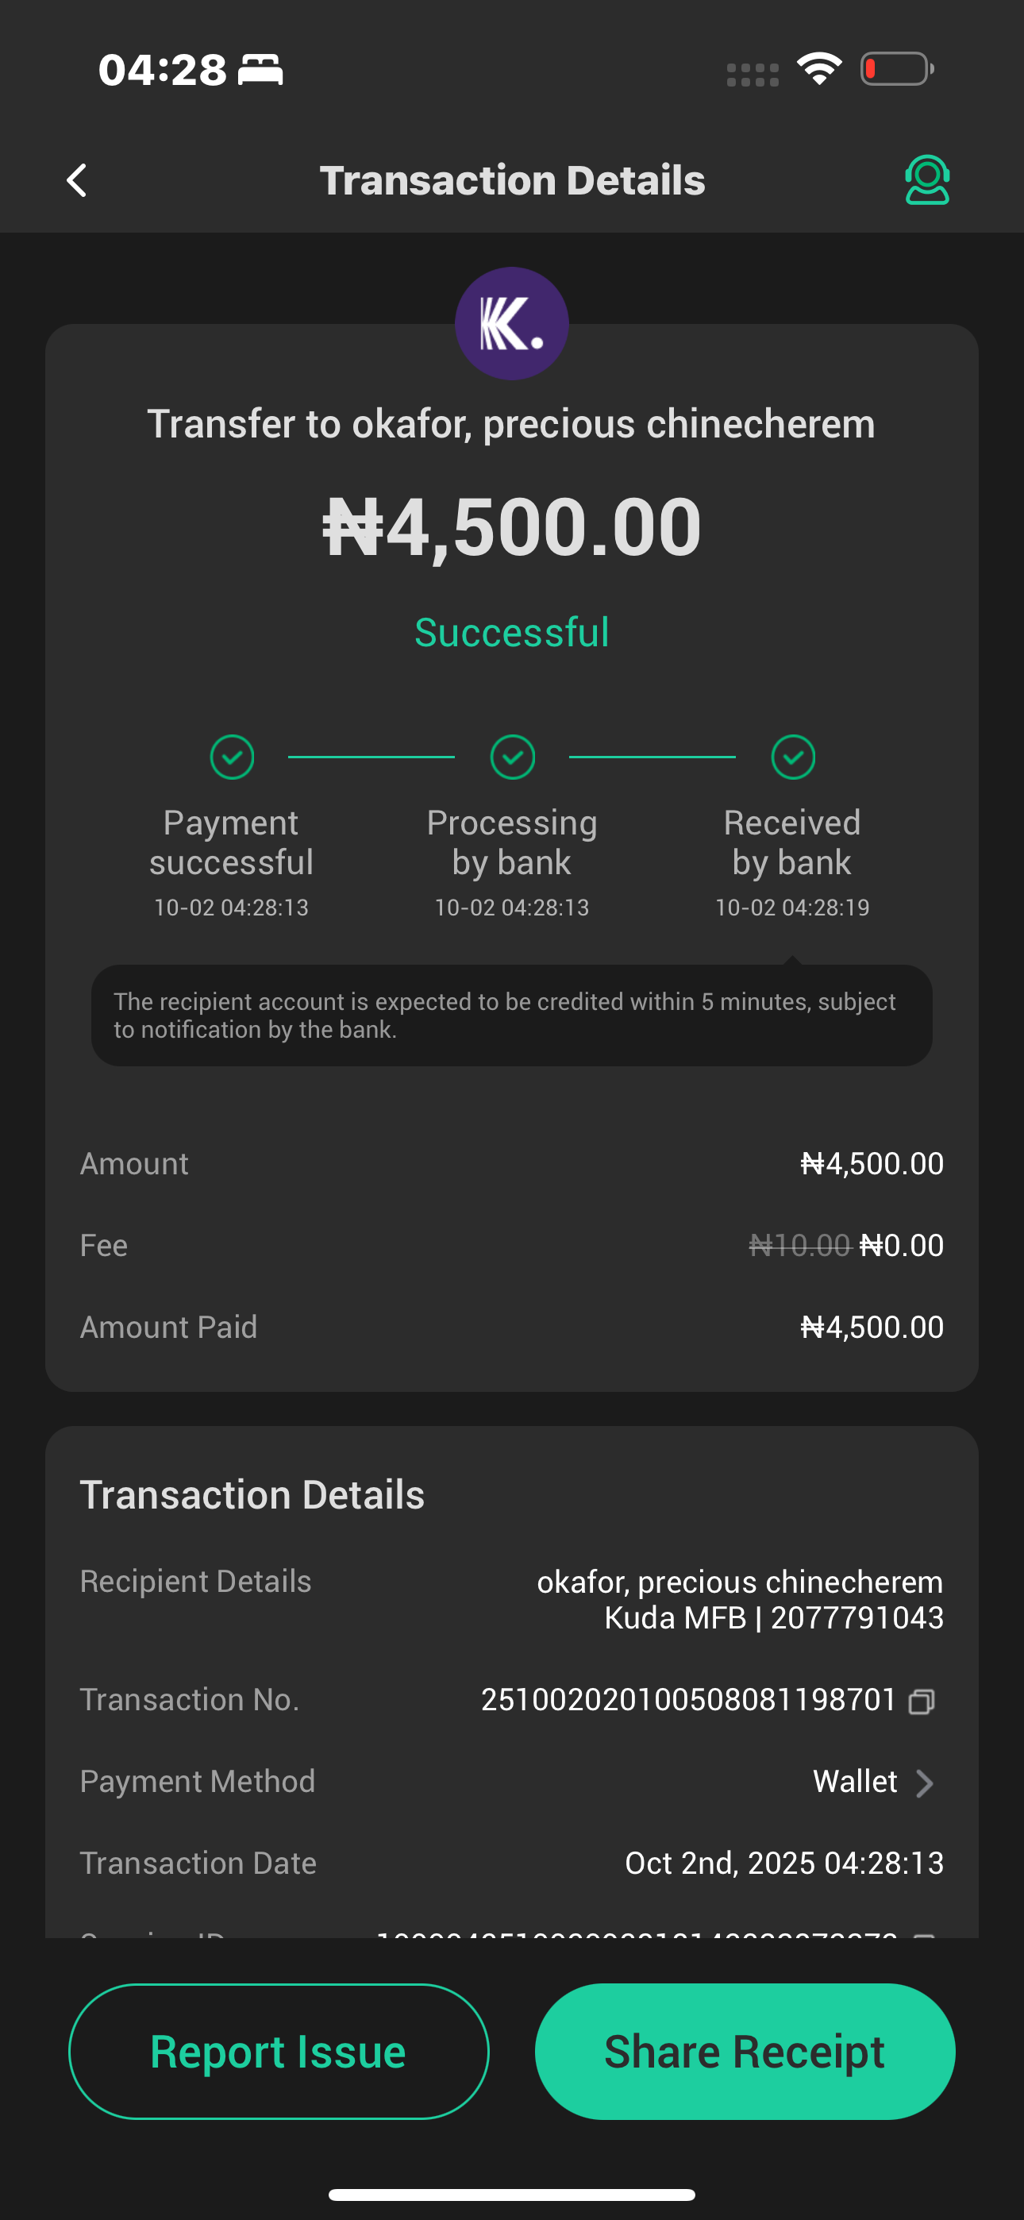The image size is (1024, 2220).
Task: Tap the status bar clock
Action: [x=162, y=69]
